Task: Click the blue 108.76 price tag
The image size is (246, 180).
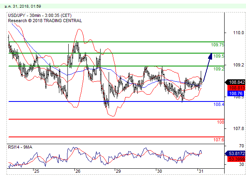Action: (x=235, y=94)
